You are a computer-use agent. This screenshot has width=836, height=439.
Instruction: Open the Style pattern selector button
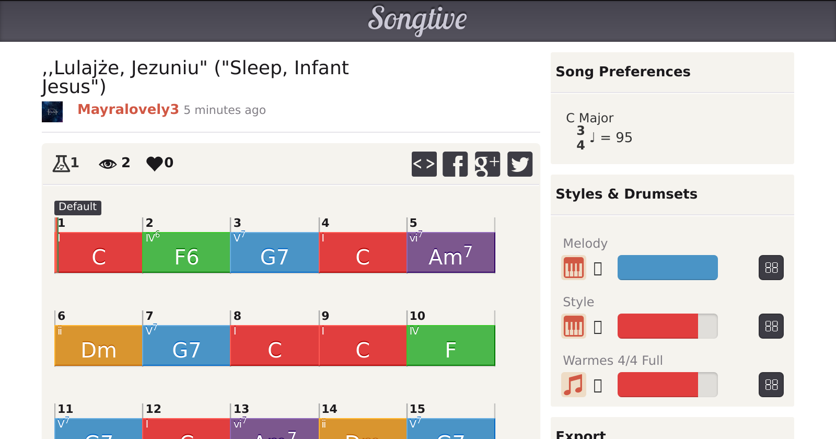click(x=771, y=326)
